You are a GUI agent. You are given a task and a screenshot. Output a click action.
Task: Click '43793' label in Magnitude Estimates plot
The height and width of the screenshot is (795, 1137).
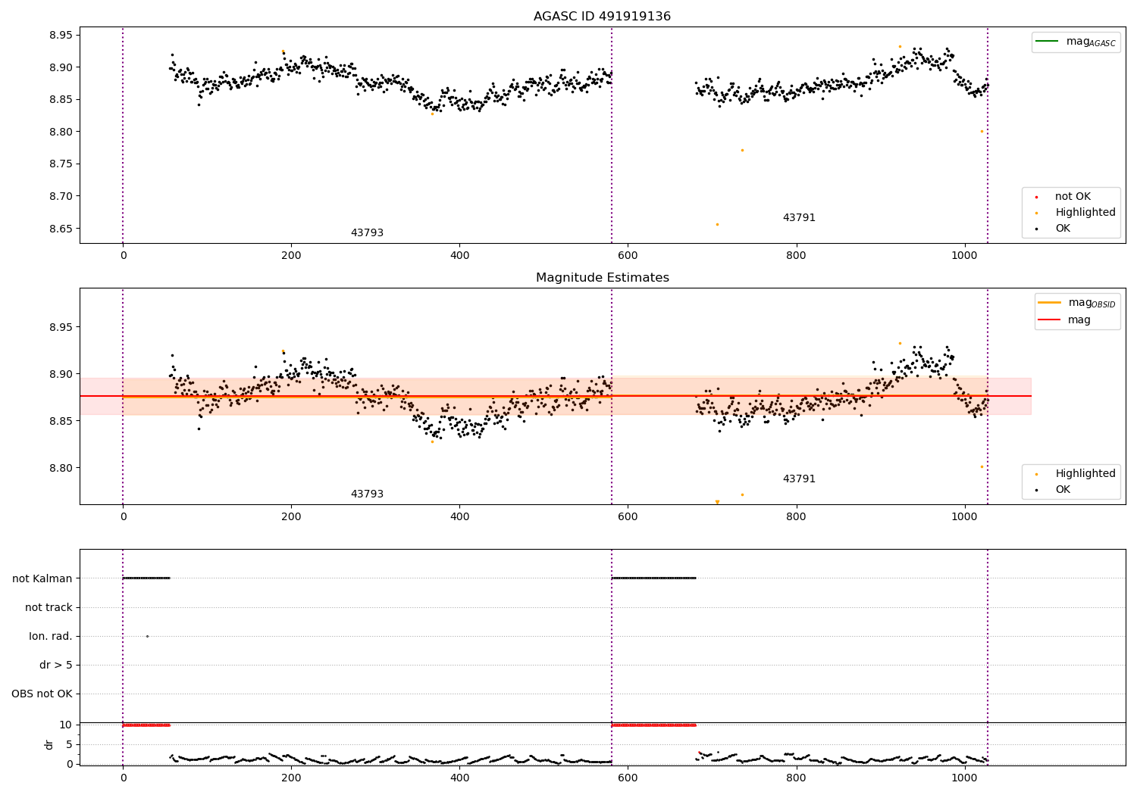coord(367,494)
